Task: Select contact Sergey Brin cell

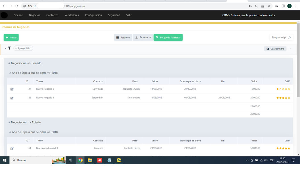Action: 97,98
